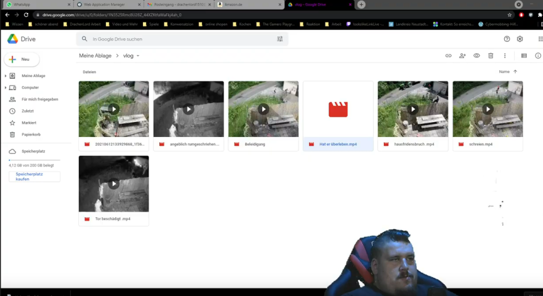Switch to the Posteingang Gmail tab

click(179, 4)
